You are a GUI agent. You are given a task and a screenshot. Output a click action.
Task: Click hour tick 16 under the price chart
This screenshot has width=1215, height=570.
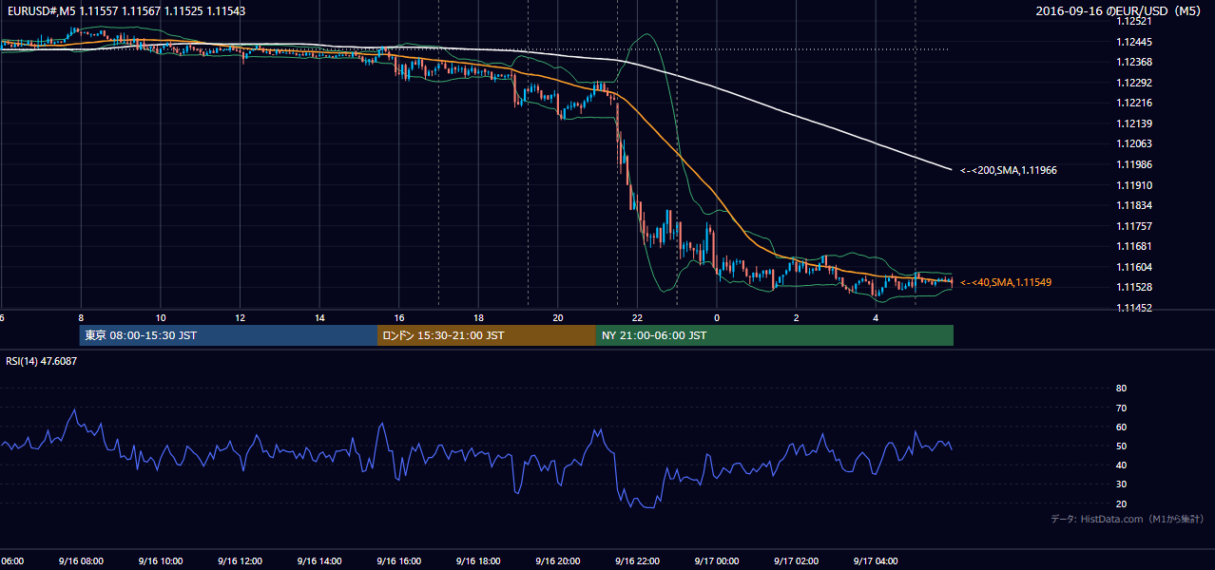(399, 318)
